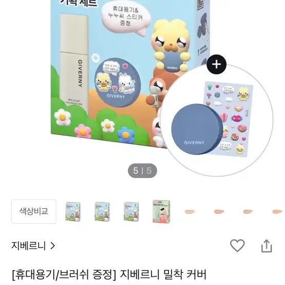The height and width of the screenshot is (285, 285).
Task: Choose the second foundation shade swatch
Action: pos(219,212)
